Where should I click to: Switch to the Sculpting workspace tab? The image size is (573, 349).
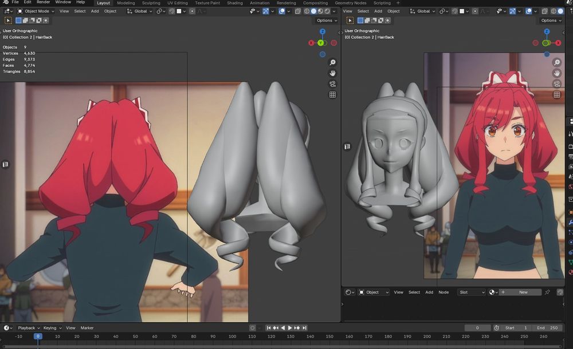(x=151, y=3)
